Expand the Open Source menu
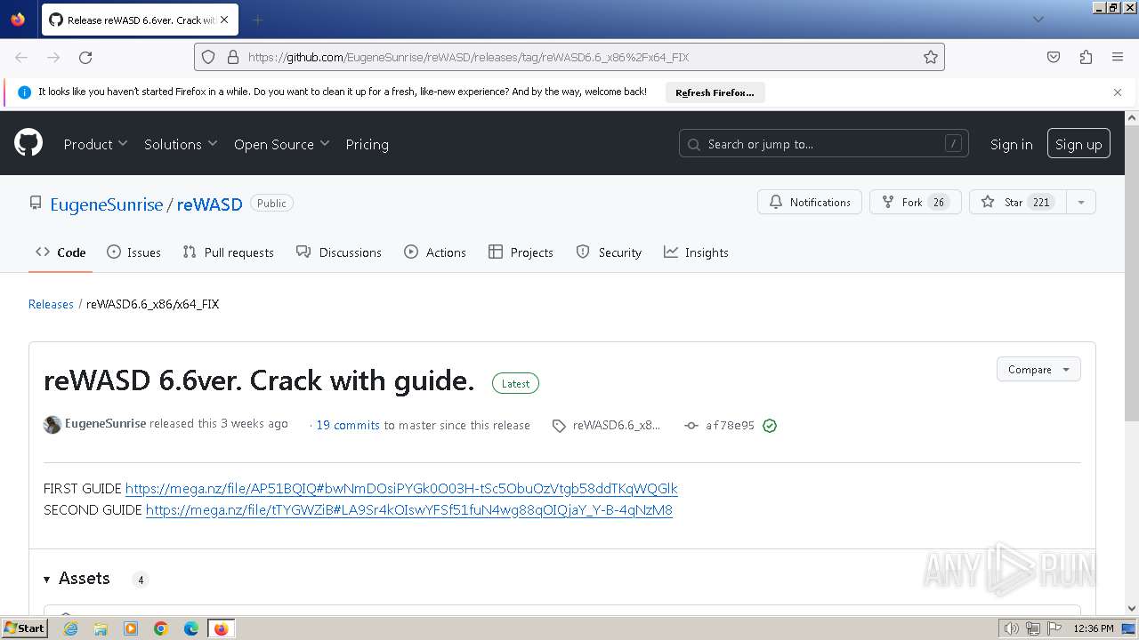 (281, 144)
